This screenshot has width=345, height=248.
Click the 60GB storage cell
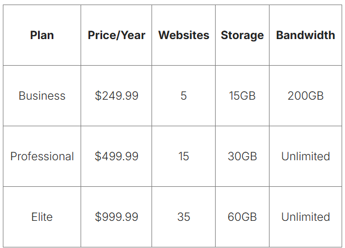(242, 217)
